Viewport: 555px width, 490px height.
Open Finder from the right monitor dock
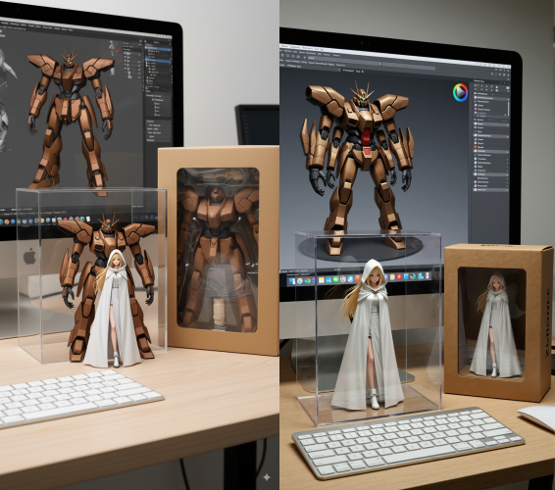click(292, 281)
